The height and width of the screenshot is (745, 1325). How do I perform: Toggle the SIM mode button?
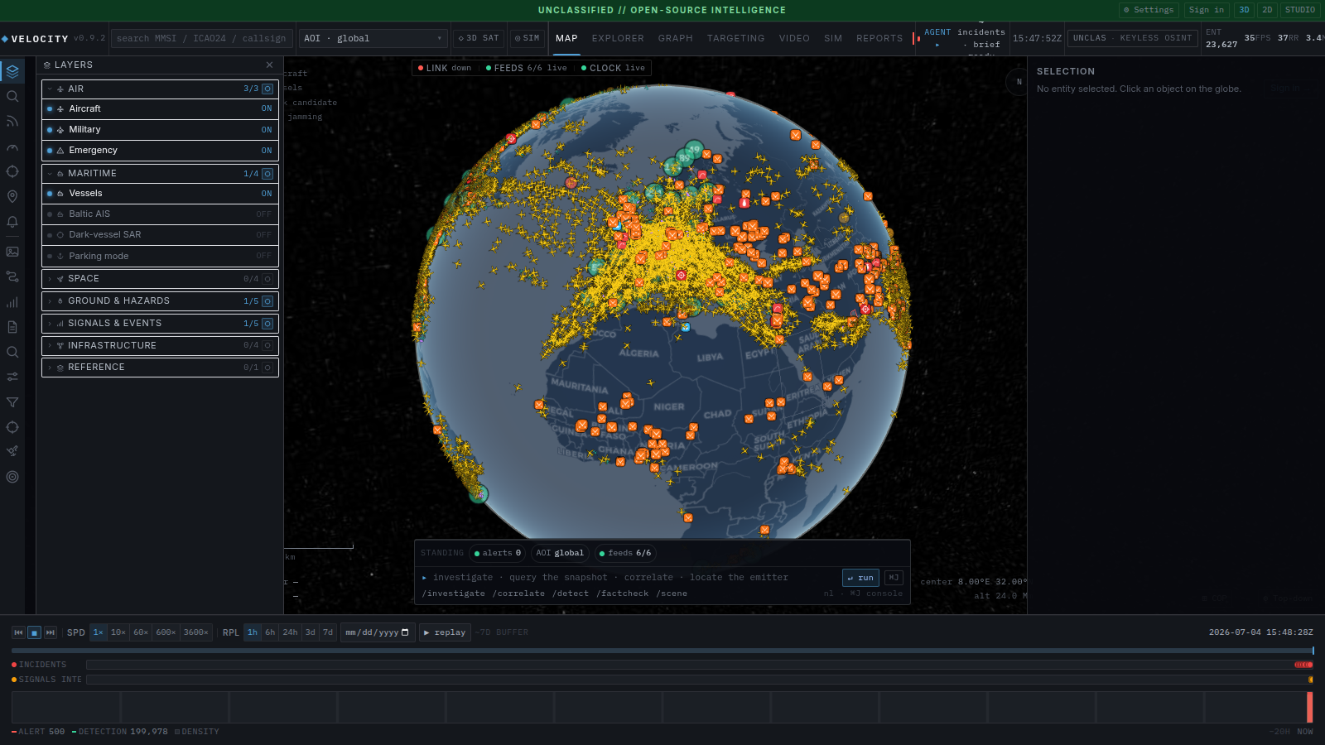click(x=528, y=38)
